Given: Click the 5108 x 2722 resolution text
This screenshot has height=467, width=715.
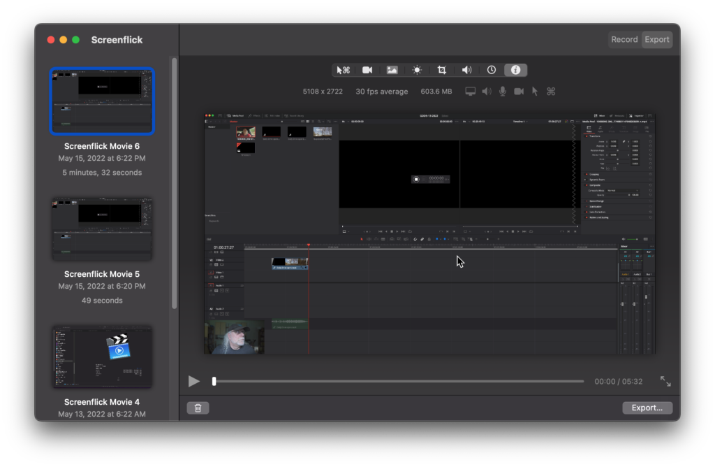Looking at the screenshot, I should pyautogui.click(x=323, y=92).
